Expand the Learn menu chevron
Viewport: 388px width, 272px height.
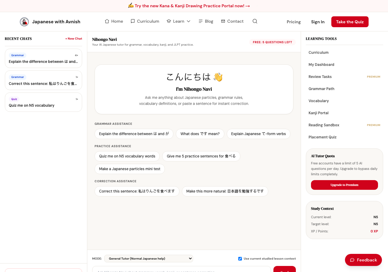click(x=189, y=21)
